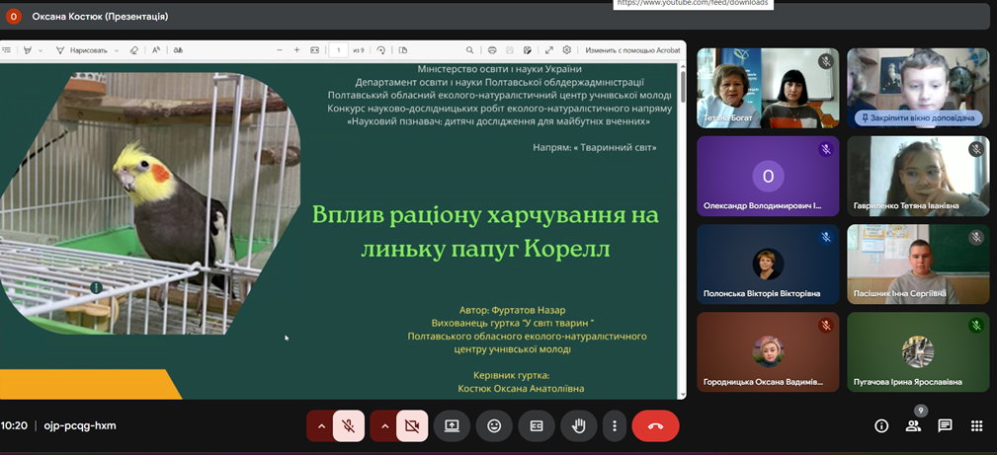Image resolution: width=997 pixels, height=455 pixels.
Task: Open the highlighter tool dropdown arrow
Action: (42, 50)
